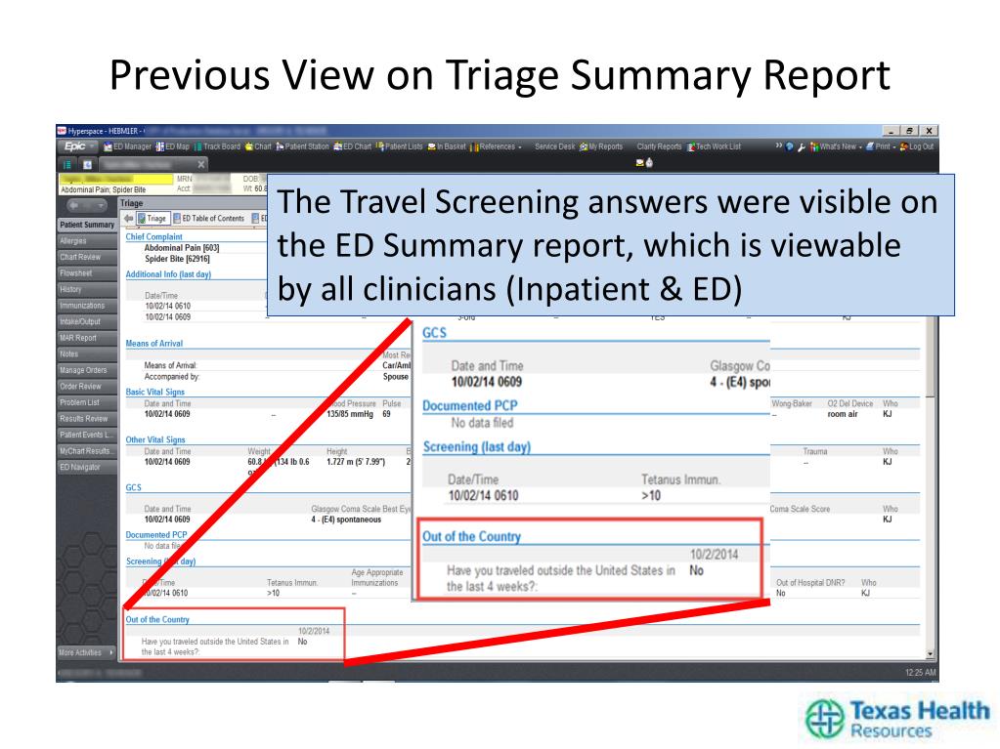This screenshot has height=749, width=1000.
Task: Click the small Out of the Country link
Action: coord(157,619)
